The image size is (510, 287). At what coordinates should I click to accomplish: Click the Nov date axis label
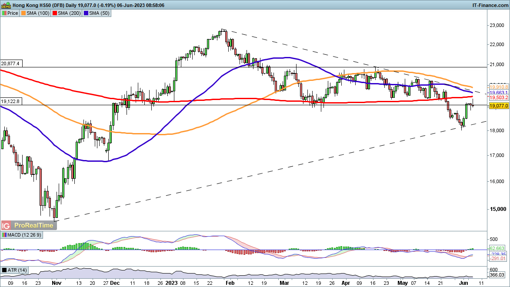(57, 283)
